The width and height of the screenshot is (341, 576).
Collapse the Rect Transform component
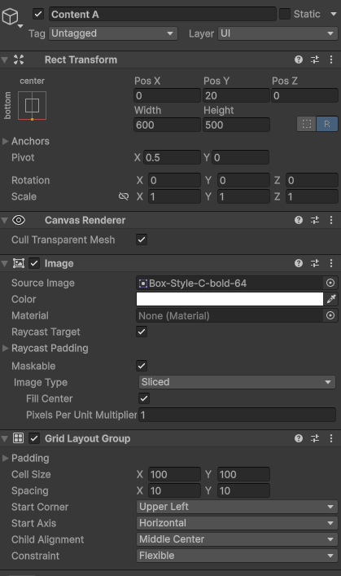click(x=5, y=59)
